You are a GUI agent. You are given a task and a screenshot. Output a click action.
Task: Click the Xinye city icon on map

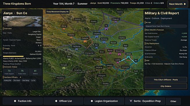click(x=102, y=54)
